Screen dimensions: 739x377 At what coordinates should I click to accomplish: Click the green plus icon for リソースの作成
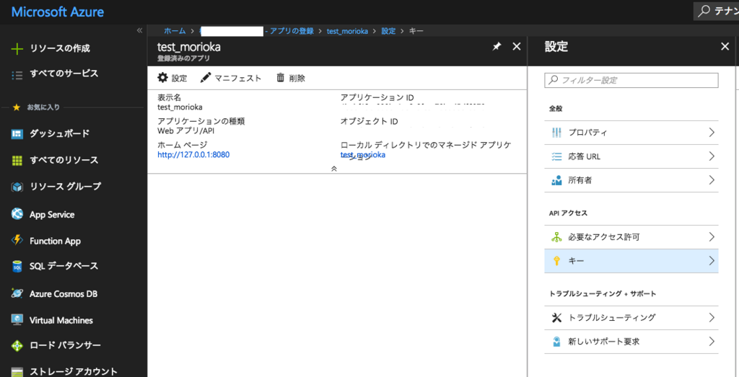(x=17, y=48)
